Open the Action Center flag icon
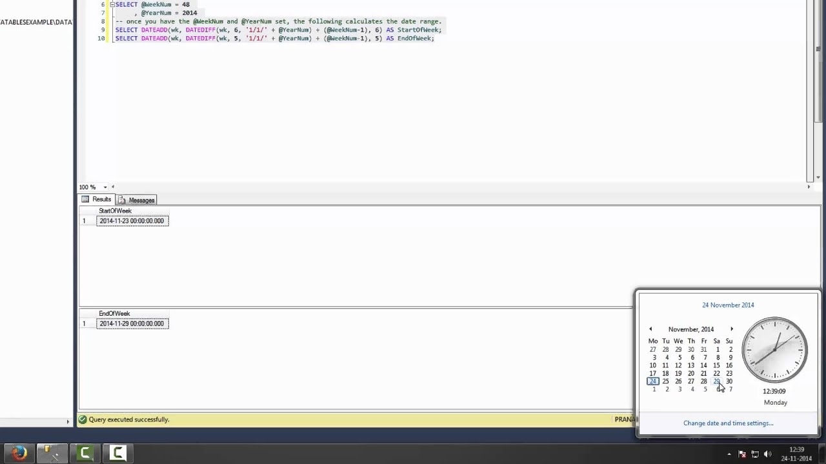The height and width of the screenshot is (464, 826). pyautogui.click(x=742, y=454)
